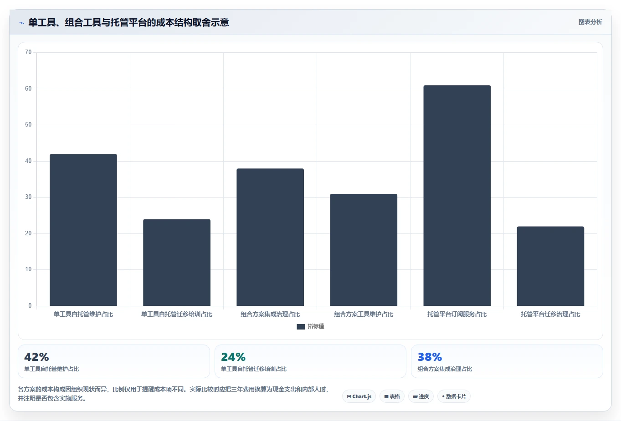Click the x-axis label 托管平台迁移治理占比
This screenshot has height=421, width=621.
click(550, 314)
